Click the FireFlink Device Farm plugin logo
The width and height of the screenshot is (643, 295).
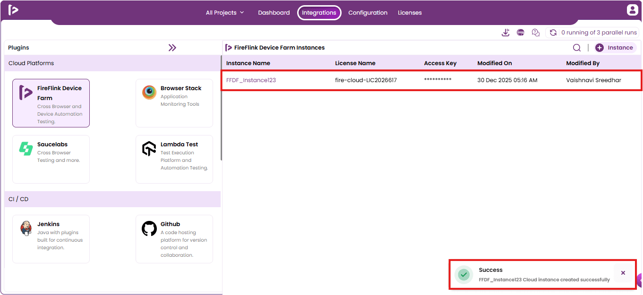tap(26, 93)
